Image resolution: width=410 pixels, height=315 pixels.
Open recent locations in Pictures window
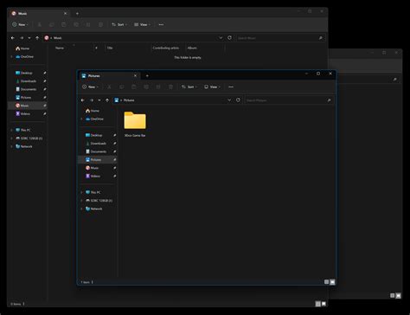point(99,100)
